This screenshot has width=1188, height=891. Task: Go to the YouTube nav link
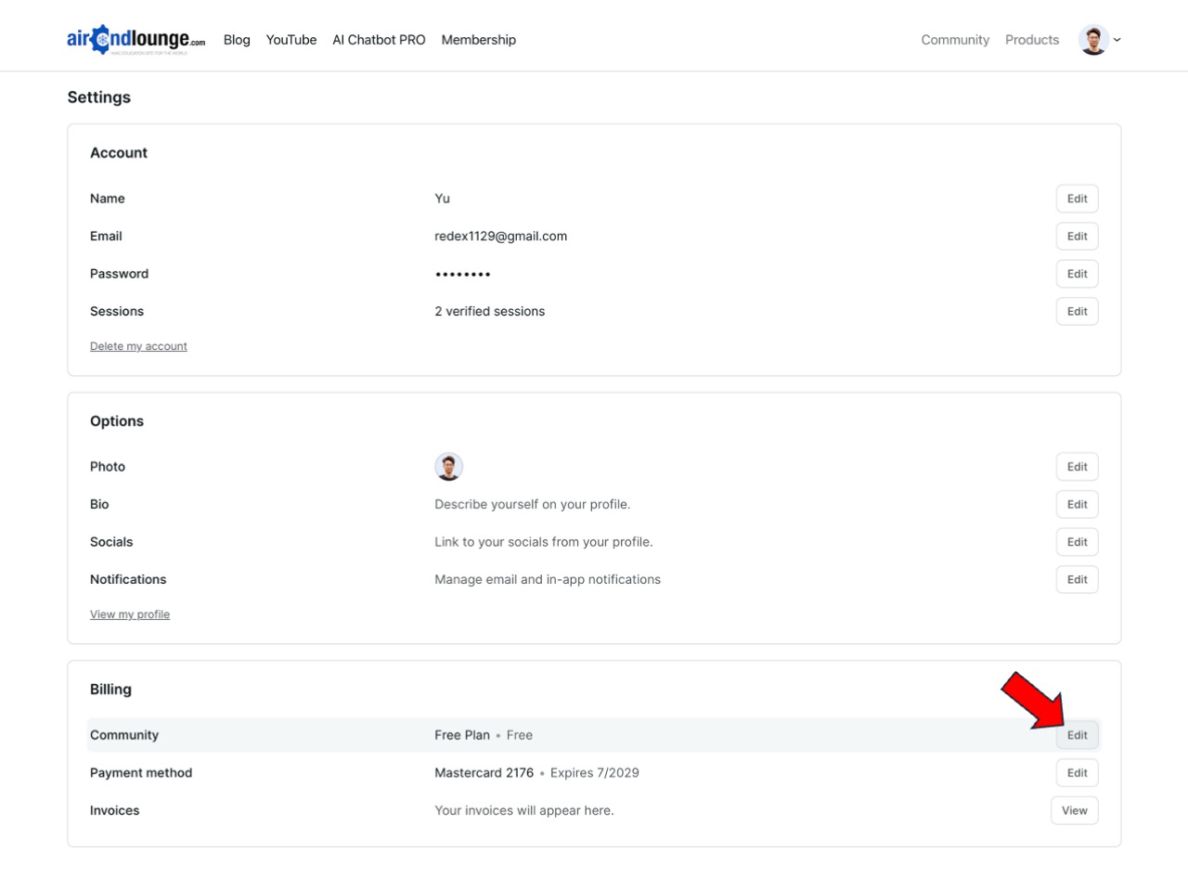click(291, 40)
